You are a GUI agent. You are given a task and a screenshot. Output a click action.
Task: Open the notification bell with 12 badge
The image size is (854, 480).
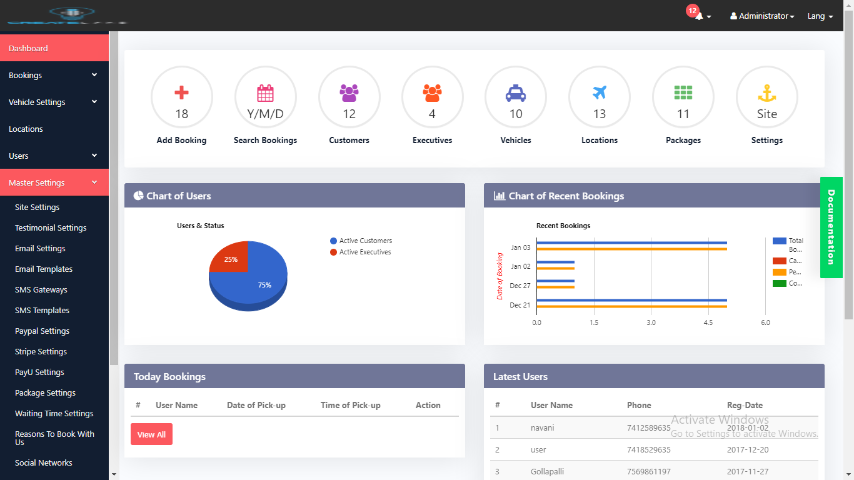coord(700,16)
